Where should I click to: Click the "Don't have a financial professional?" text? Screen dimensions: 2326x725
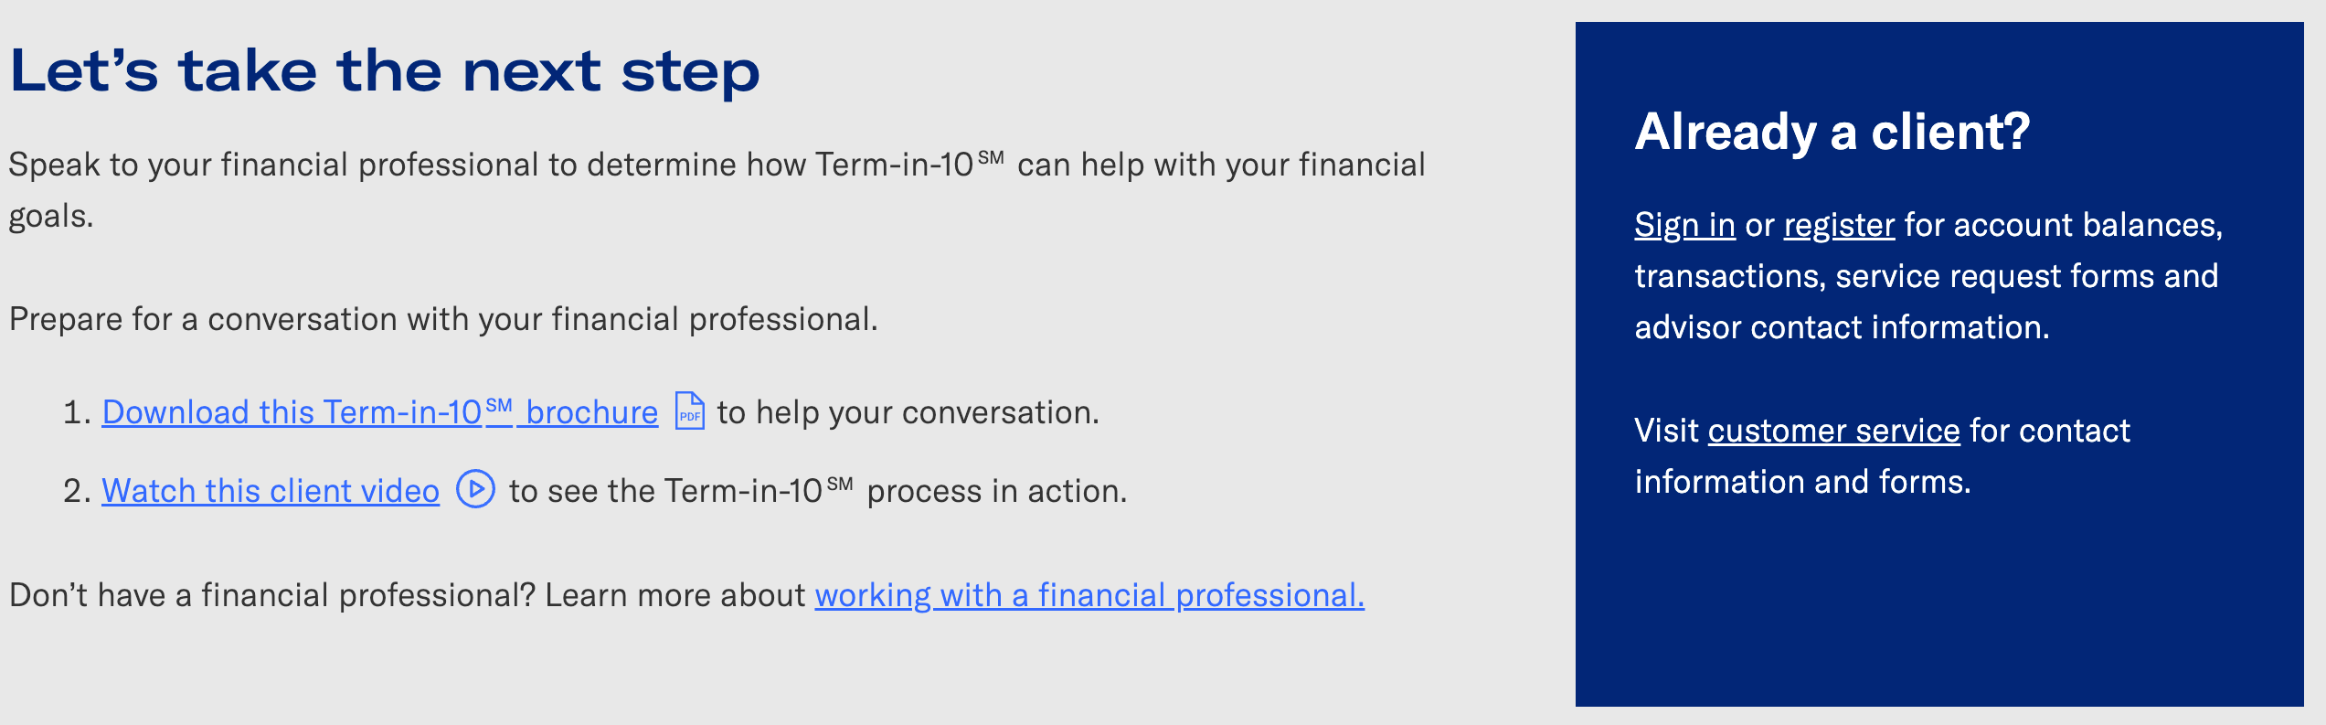[x=272, y=595]
